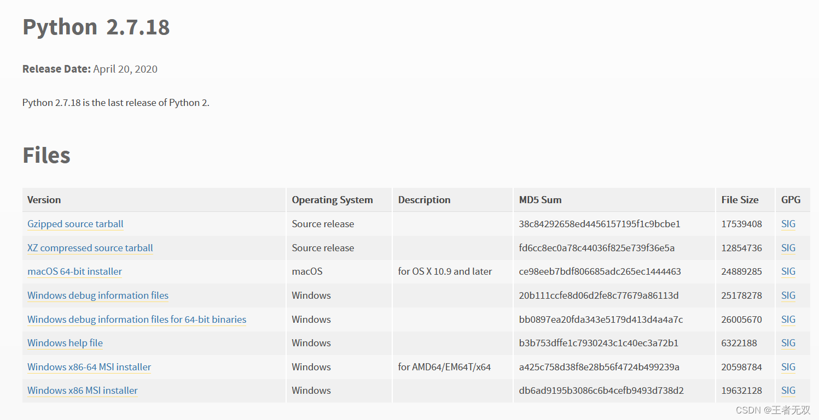Open SIG link for 64-bit debug binaries row

pyautogui.click(x=788, y=320)
